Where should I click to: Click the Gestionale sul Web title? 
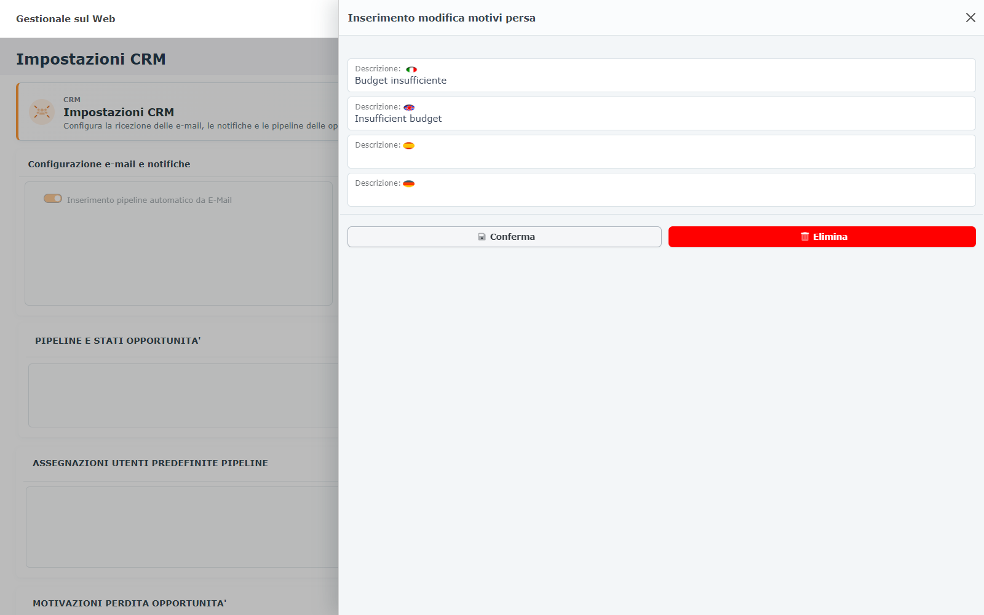coord(66,19)
